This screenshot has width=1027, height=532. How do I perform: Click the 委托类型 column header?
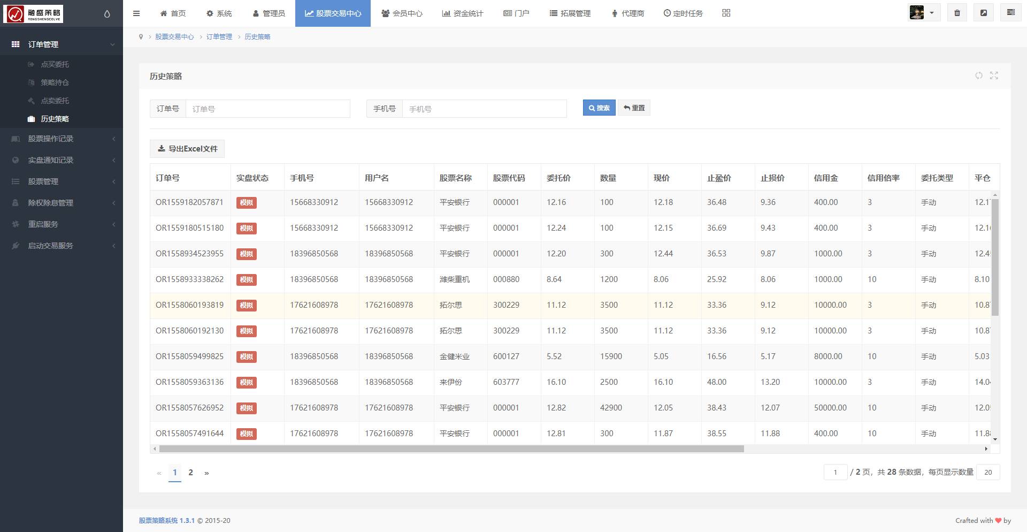(x=937, y=178)
